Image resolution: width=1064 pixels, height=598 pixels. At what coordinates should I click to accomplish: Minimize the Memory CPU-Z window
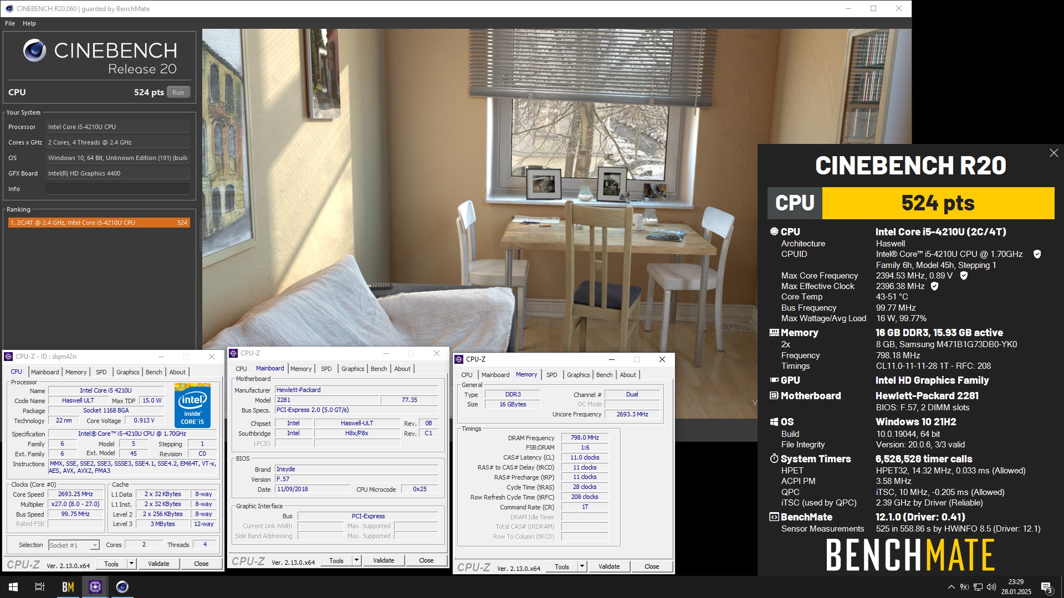[x=612, y=359]
